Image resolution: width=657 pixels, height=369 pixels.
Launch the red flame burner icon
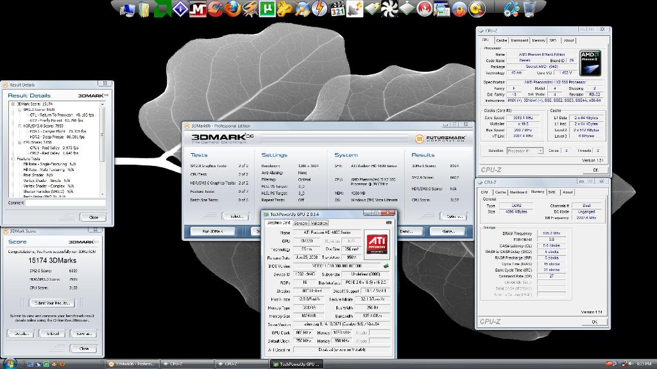(x=424, y=9)
